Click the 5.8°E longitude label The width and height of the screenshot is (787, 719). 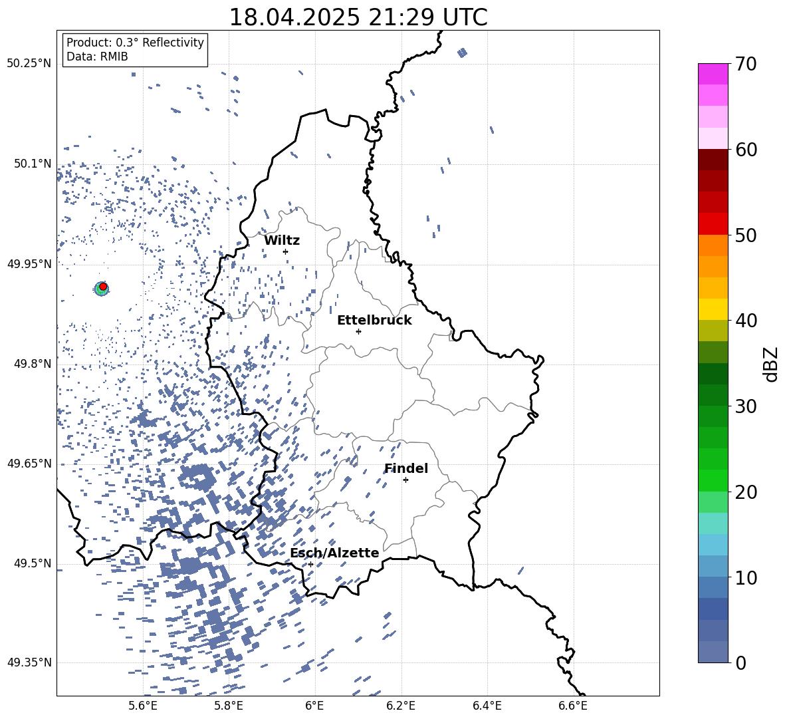pyautogui.click(x=229, y=706)
